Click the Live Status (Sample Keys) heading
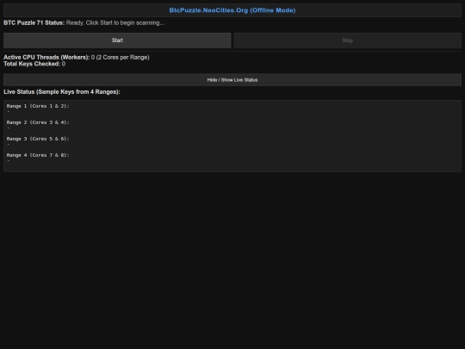The height and width of the screenshot is (349, 465). tap(62, 92)
